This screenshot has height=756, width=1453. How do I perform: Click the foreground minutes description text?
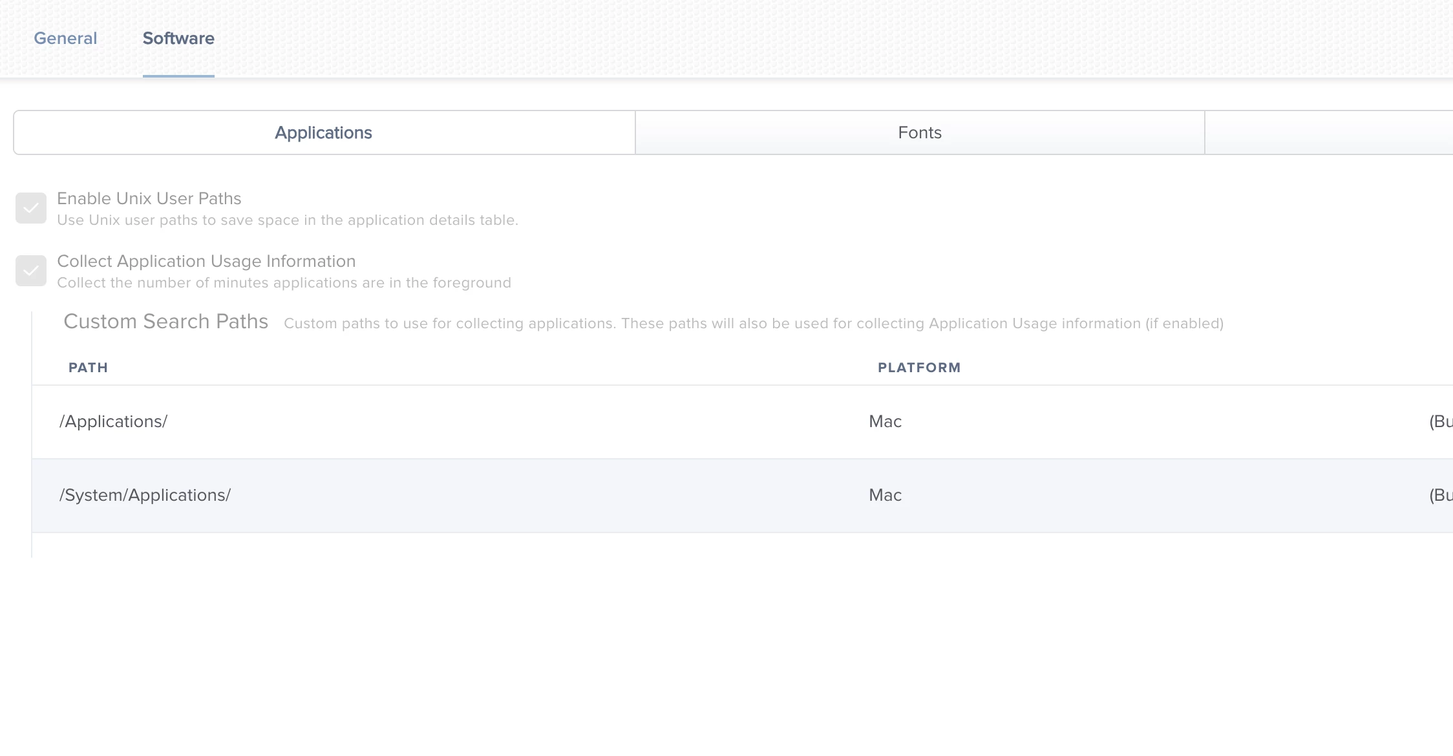[x=284, y=283]
